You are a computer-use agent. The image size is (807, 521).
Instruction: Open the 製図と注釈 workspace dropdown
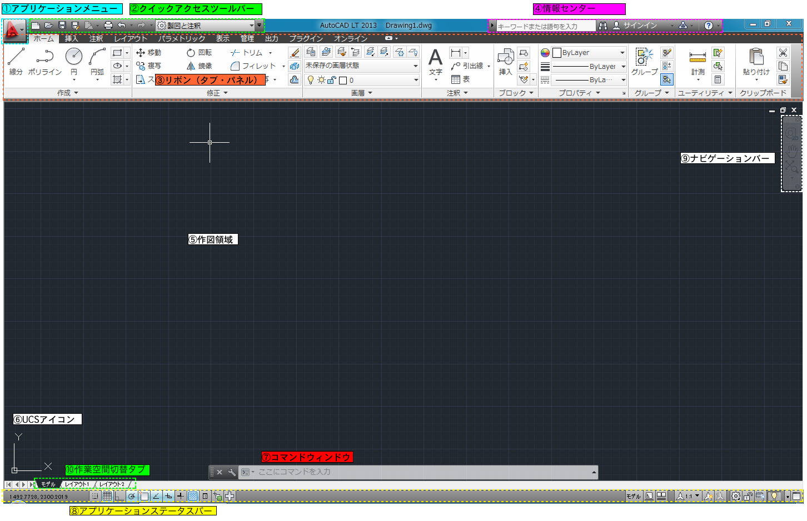pyautogui.click(x=205, y=26)
